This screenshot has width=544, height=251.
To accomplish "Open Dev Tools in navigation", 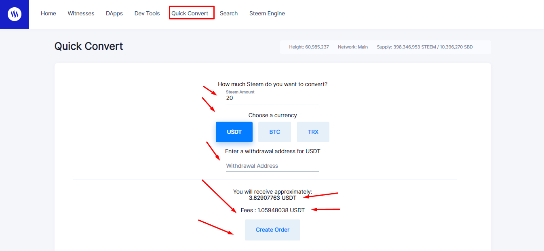I will pyautogui.click(x=147, y=13).
